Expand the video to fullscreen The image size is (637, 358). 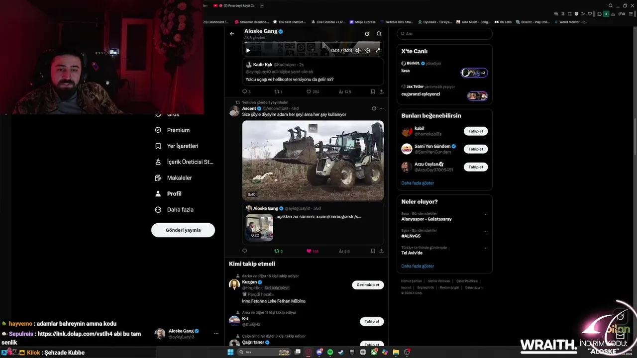click(378, 50)
